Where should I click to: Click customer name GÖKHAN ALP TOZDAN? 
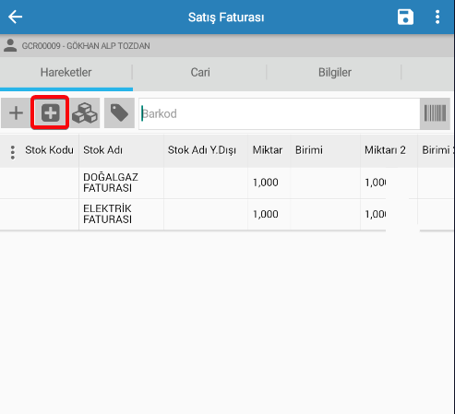pyautogui.click(x=108, y=46)
